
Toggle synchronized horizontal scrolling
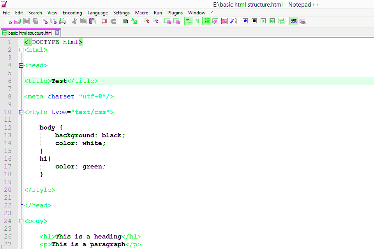[x=176, y=21]
